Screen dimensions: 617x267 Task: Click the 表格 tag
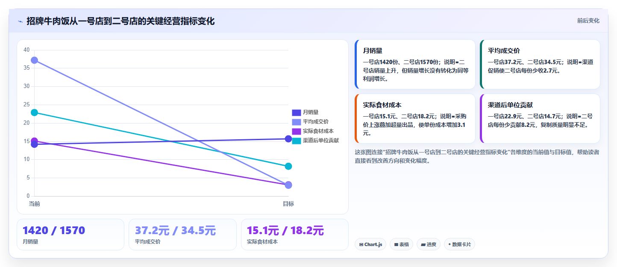point(402,244)
